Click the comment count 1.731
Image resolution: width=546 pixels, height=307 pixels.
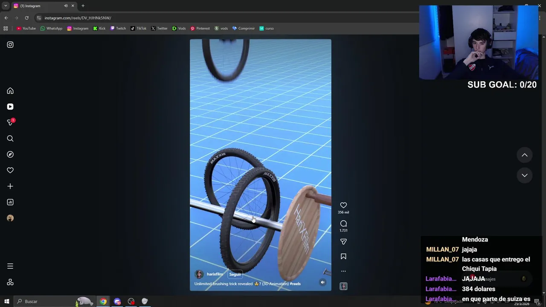point(343,231)
